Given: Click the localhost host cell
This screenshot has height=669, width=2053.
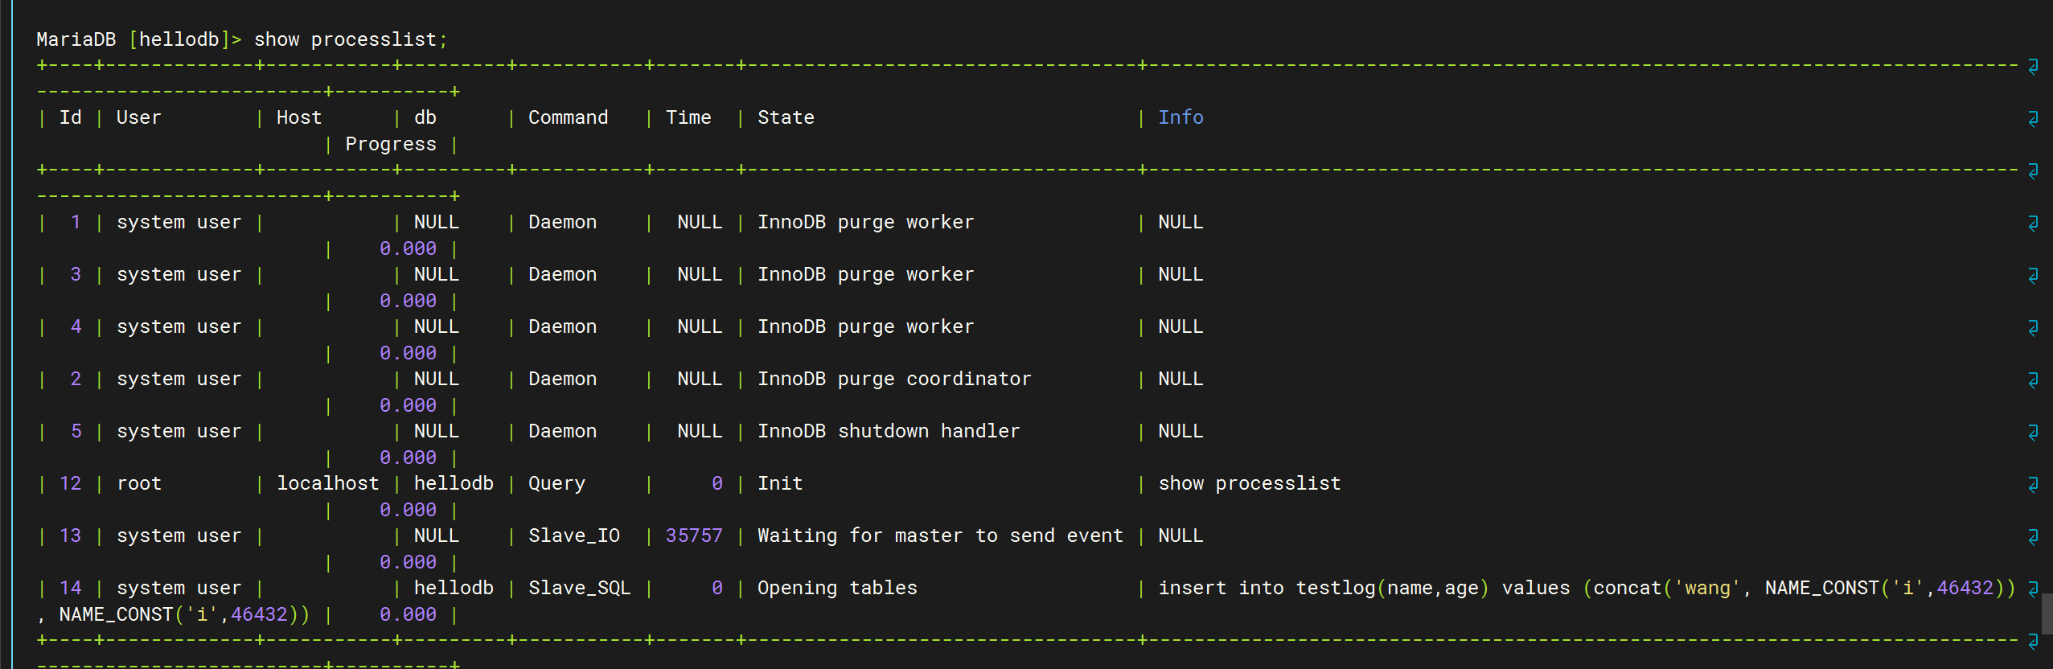Looking at the screenshot, I should click(x=327, y=483).
